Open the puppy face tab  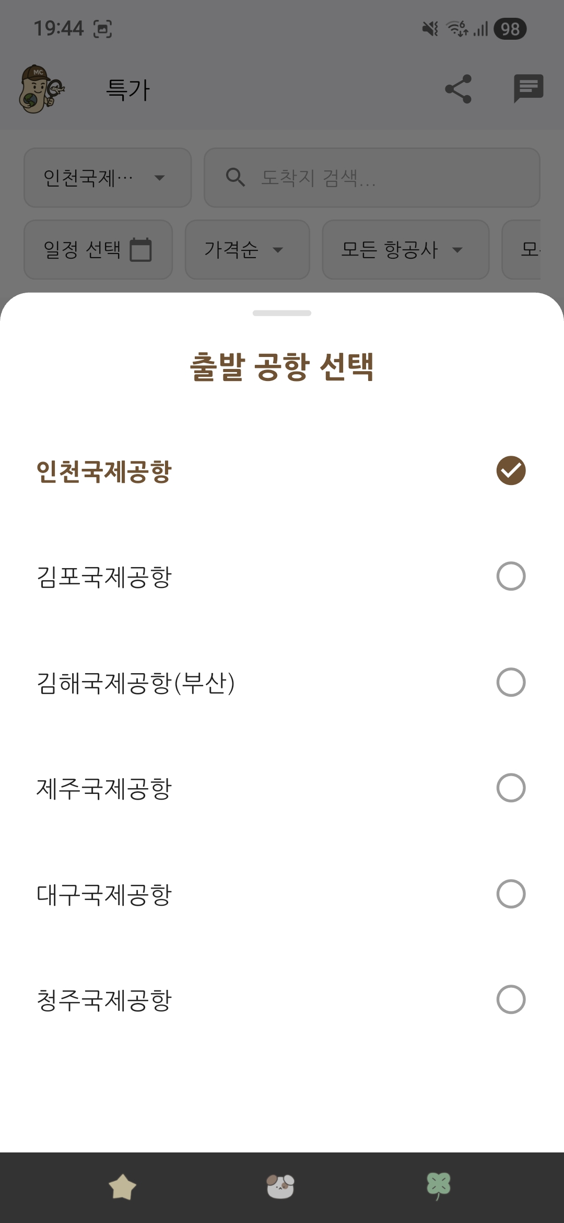[x=280, y=1186]
